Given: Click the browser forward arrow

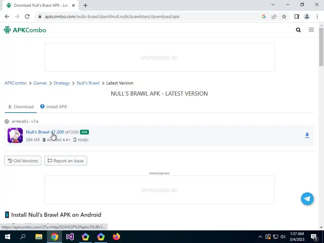Looking at the screenshot, I should 17,16.
